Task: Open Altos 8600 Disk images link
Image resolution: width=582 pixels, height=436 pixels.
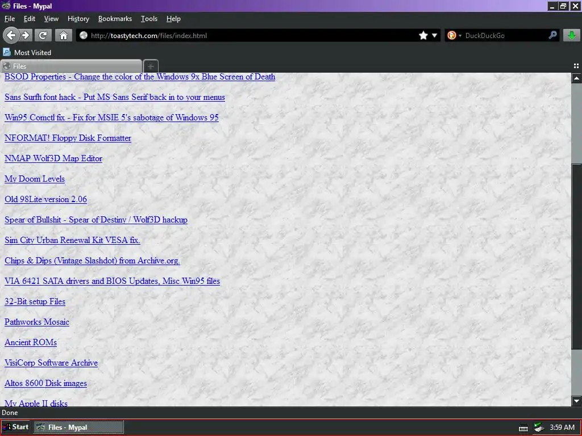Action: [45, 383]
